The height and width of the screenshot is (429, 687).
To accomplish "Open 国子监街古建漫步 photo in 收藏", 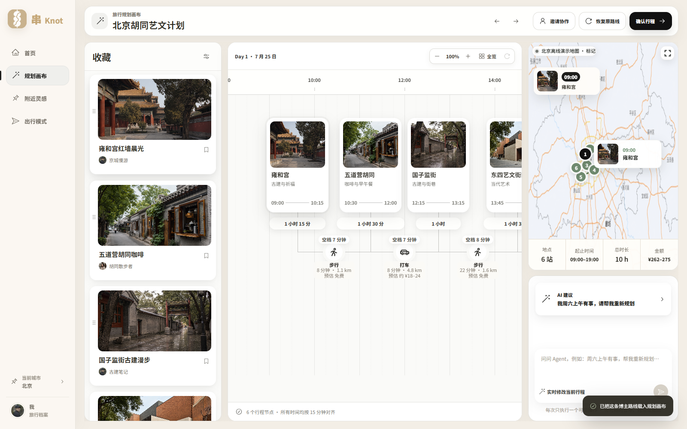I will pyautogui.click(x=155, y=321).
